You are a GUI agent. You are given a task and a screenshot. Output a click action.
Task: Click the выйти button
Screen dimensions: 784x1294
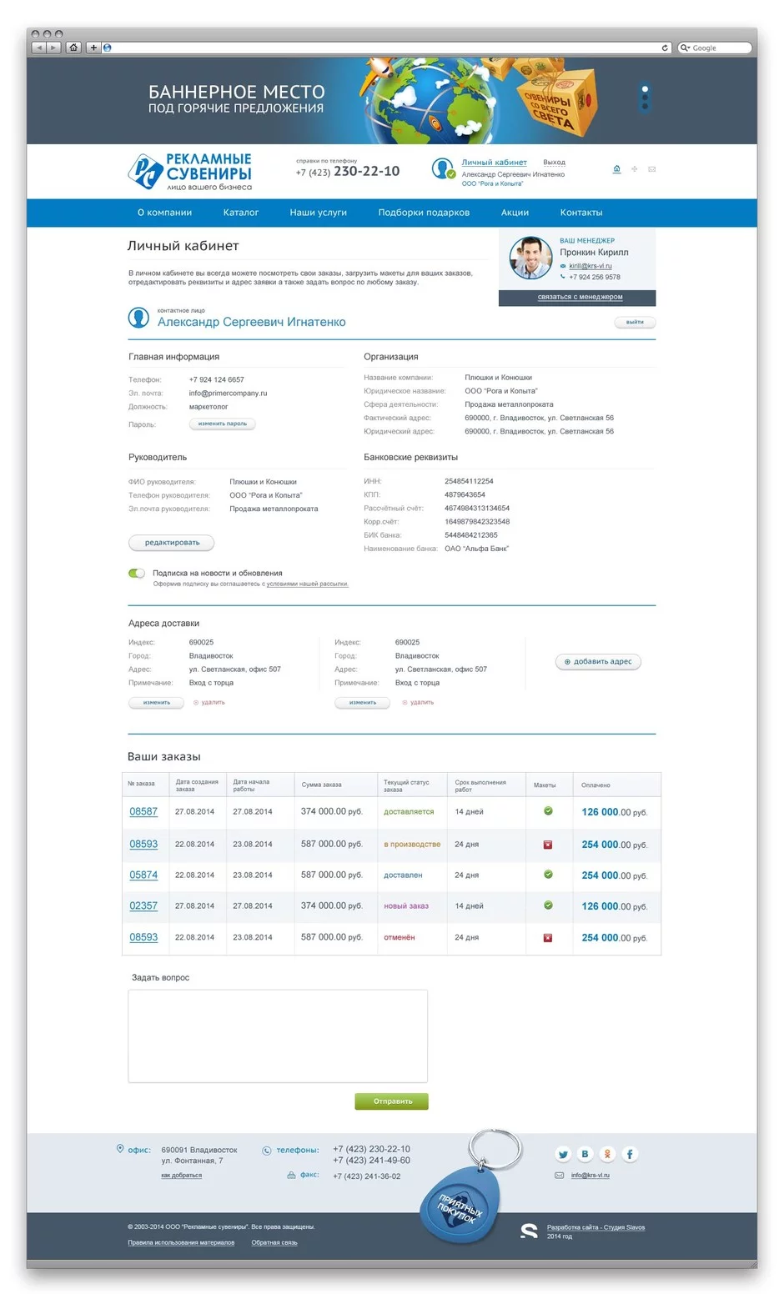(x=636, y=322)
